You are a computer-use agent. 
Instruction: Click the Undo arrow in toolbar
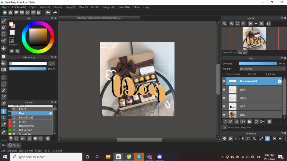48,12
